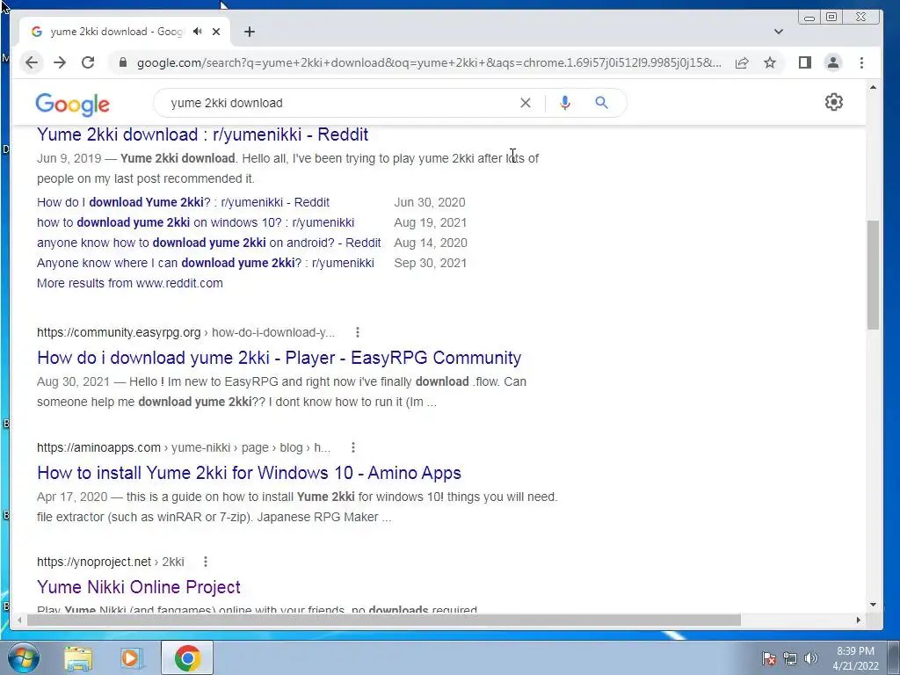Image resolution: width=900 pixels, height=675 pixels.
Task: Open the Amino Apps install guide result
Action: (249, 473)
